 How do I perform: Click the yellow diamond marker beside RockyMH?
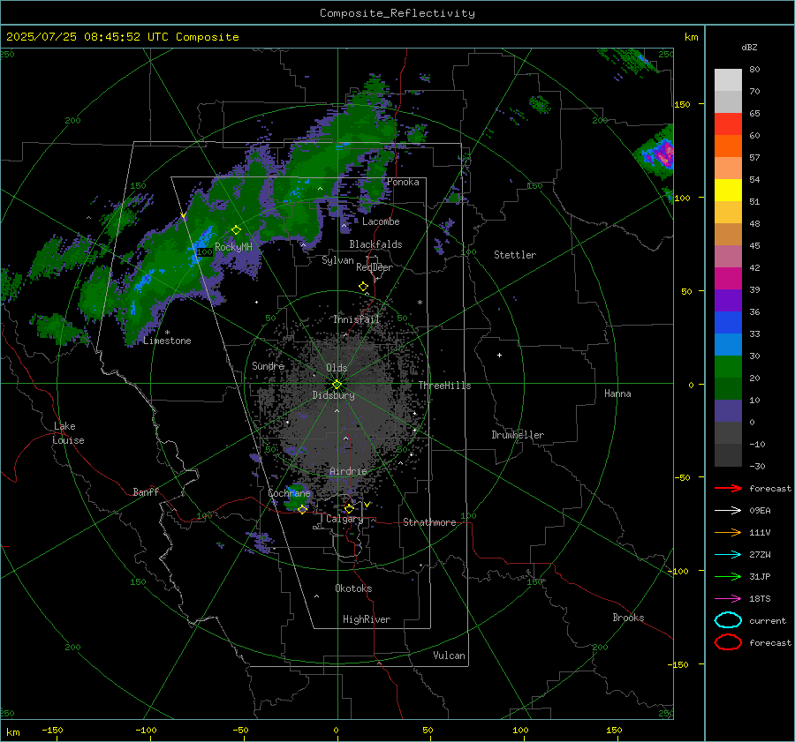[236, 230]
